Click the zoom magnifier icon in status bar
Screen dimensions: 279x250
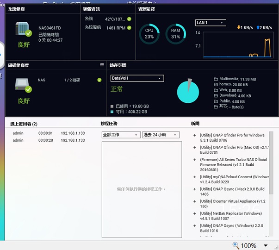[236, 245]
